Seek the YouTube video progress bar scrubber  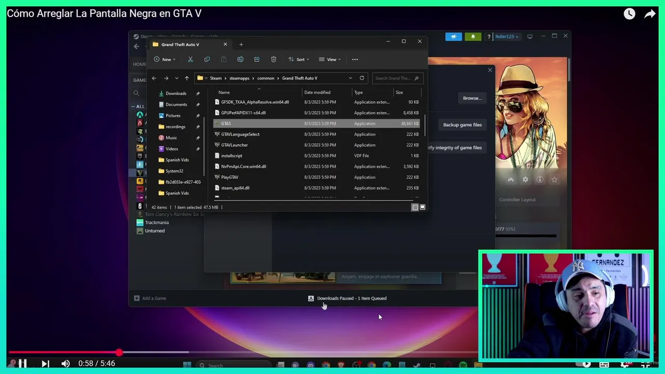tap(119, 353)
